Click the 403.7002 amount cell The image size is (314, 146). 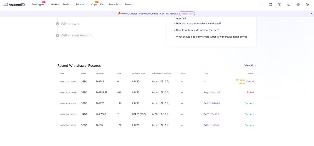pos(101,115)
